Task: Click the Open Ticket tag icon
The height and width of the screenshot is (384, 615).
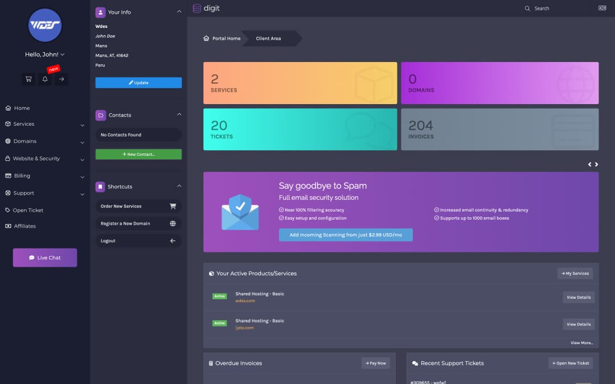Action: point(7,210)
